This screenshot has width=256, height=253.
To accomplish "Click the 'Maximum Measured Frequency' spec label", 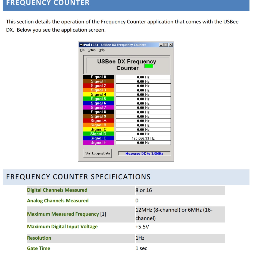I will (x=63, y=214).
